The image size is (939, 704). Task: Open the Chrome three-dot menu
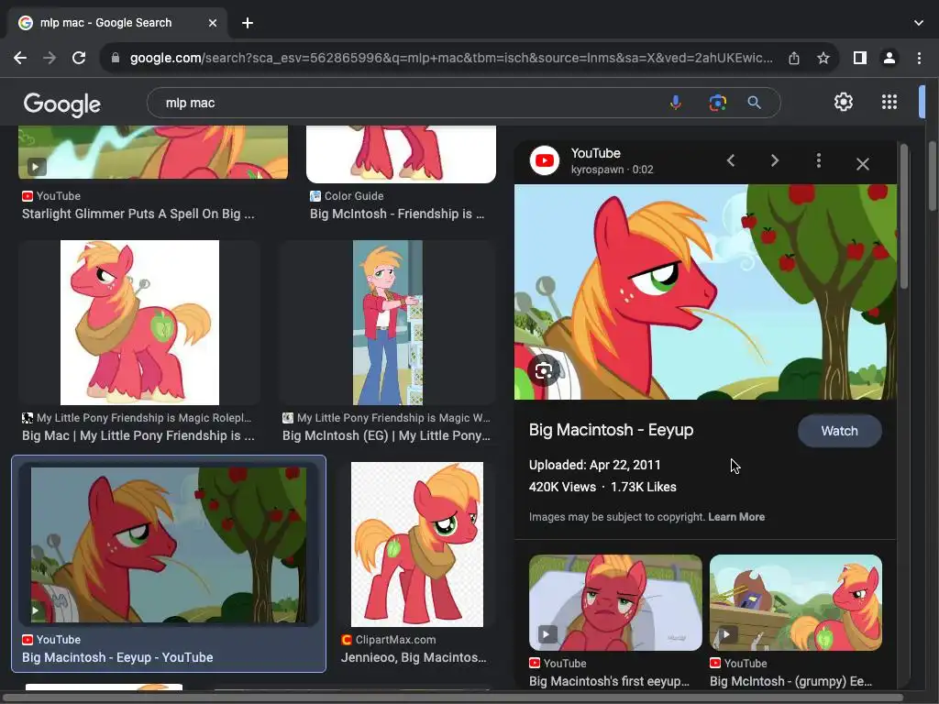[x=919, y=58]
